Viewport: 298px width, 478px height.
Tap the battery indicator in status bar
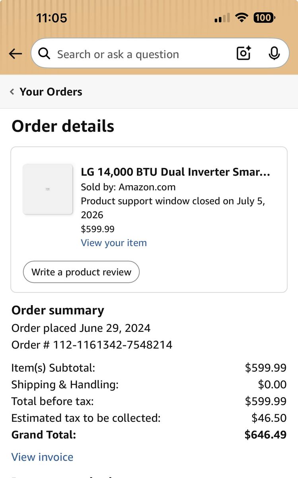265,18
